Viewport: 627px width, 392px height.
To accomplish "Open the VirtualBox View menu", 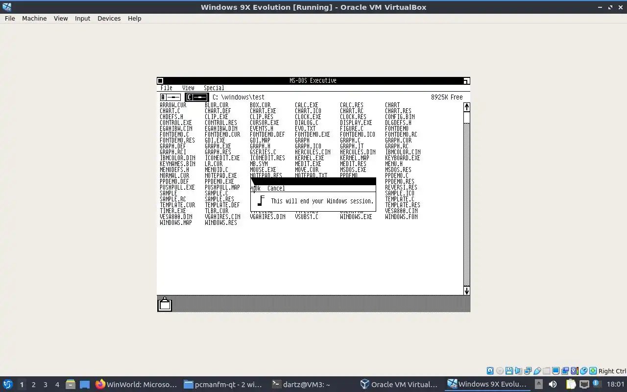I will (61, 18).
